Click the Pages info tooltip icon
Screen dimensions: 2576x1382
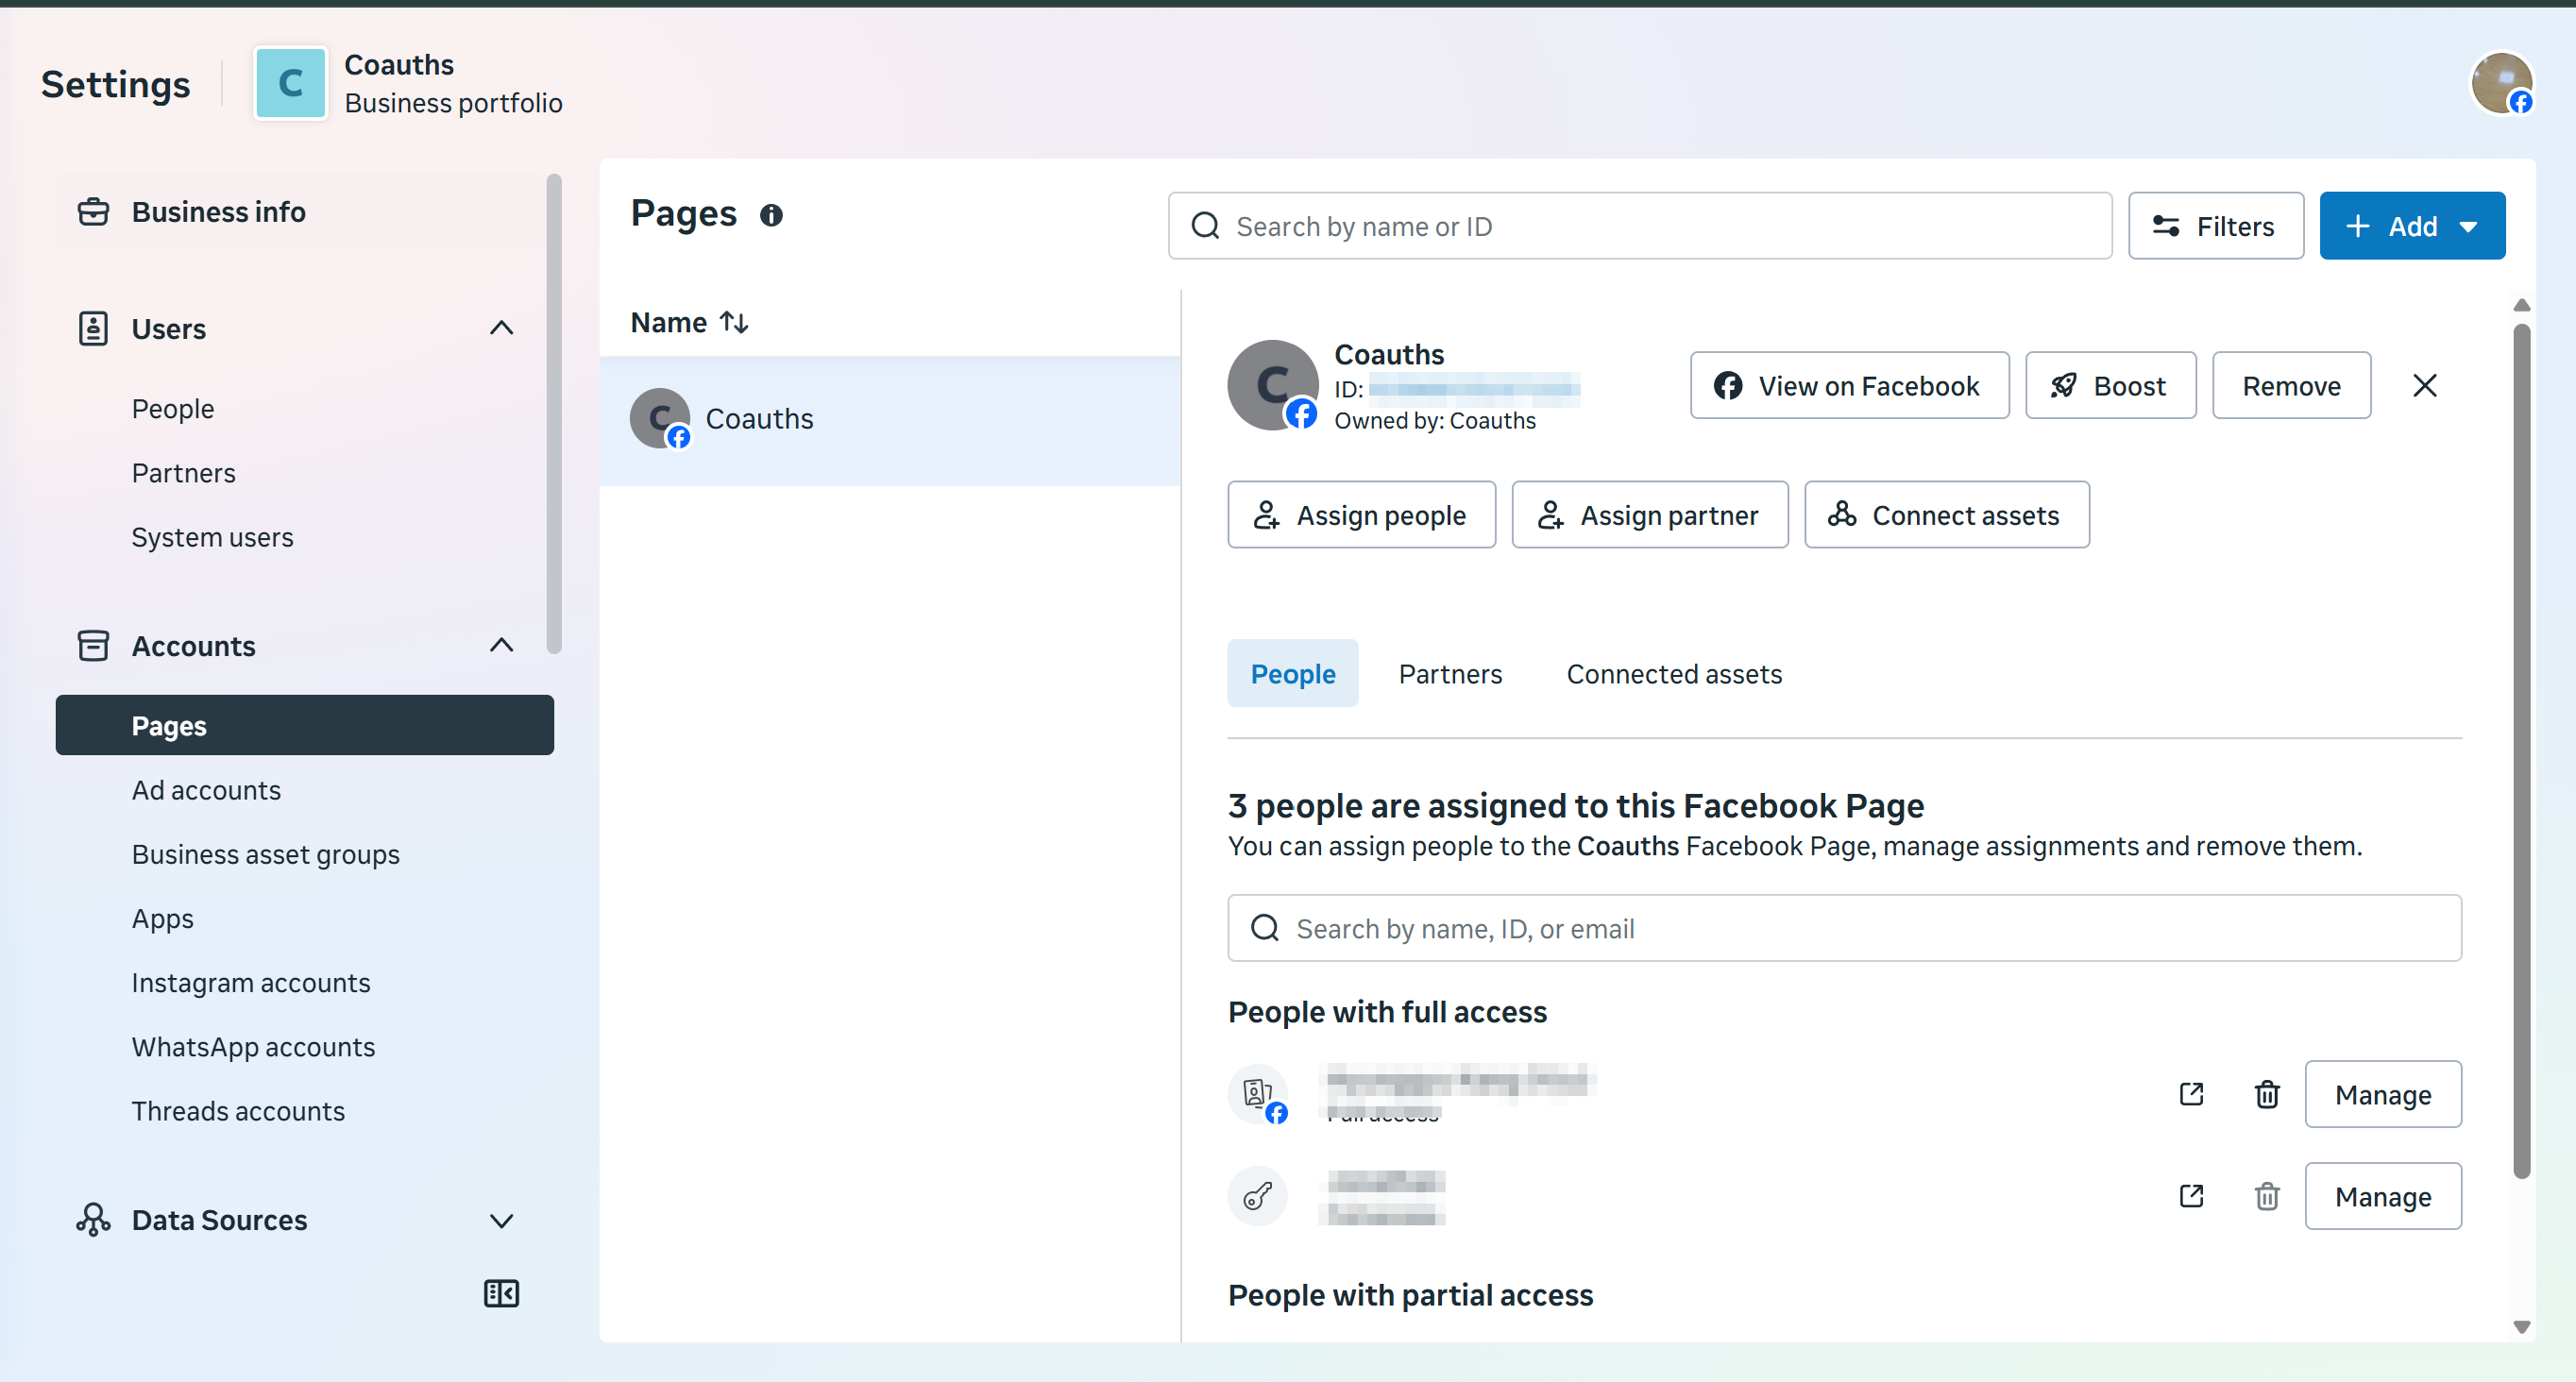tap(771, 215)
